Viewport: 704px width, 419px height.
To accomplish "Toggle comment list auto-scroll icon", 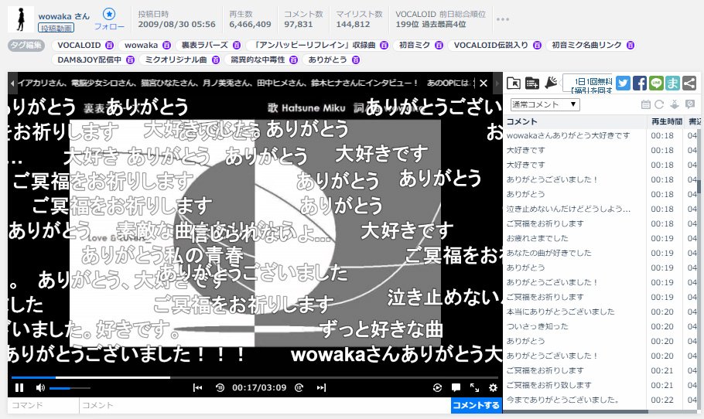I will click(x=675, y=104).
